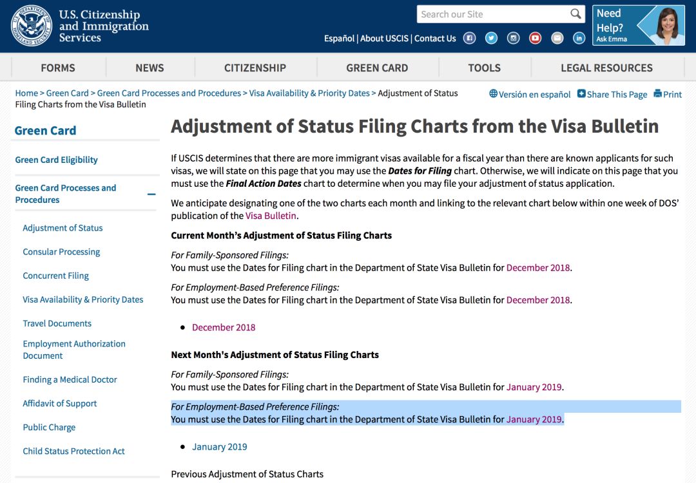The height and width of the screenshot is (483, 696).
Task: Click the magnifying glass search icon
Action: click(575, 14)
